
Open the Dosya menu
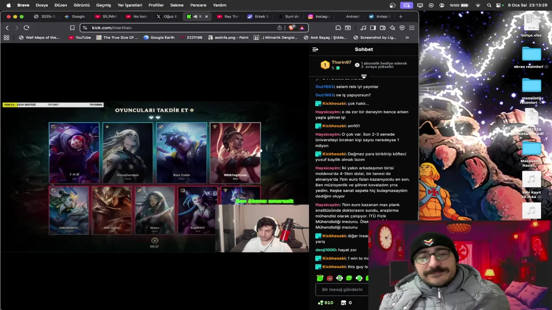pos(41,5)
